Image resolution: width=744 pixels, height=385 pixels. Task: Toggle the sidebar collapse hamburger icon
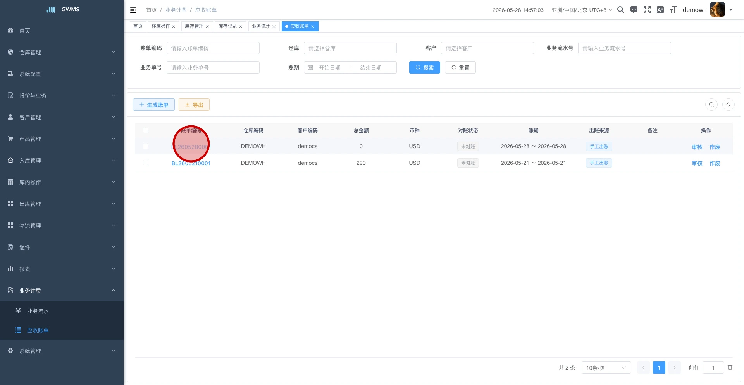click(133, 10)
